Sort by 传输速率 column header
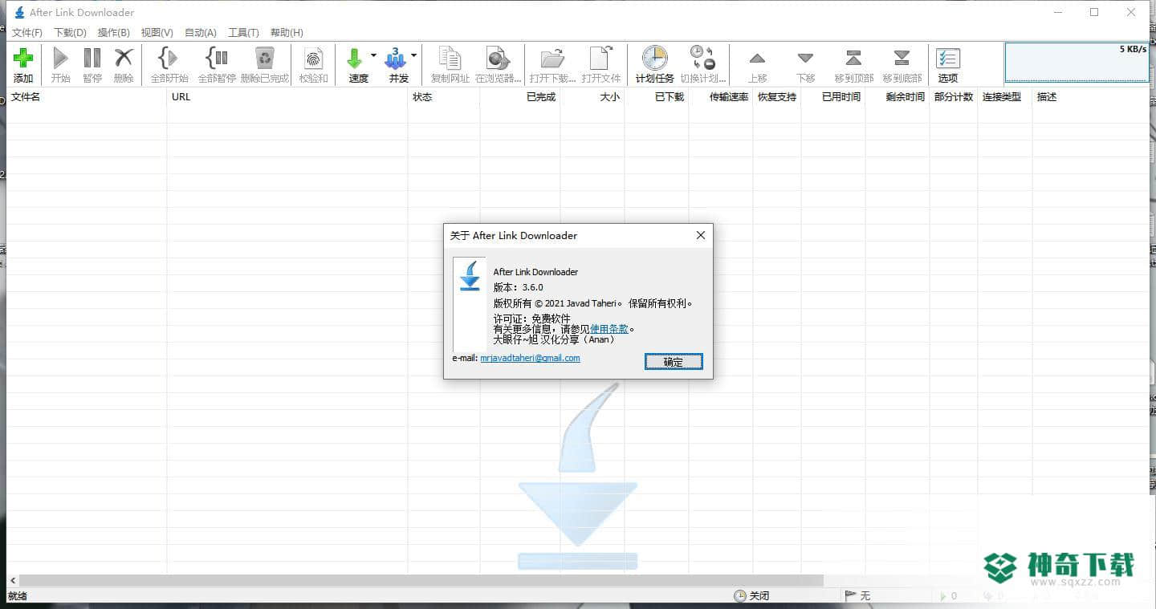Screen dimensions: 1156x609 pyautogui.click(x=721, y=97)
